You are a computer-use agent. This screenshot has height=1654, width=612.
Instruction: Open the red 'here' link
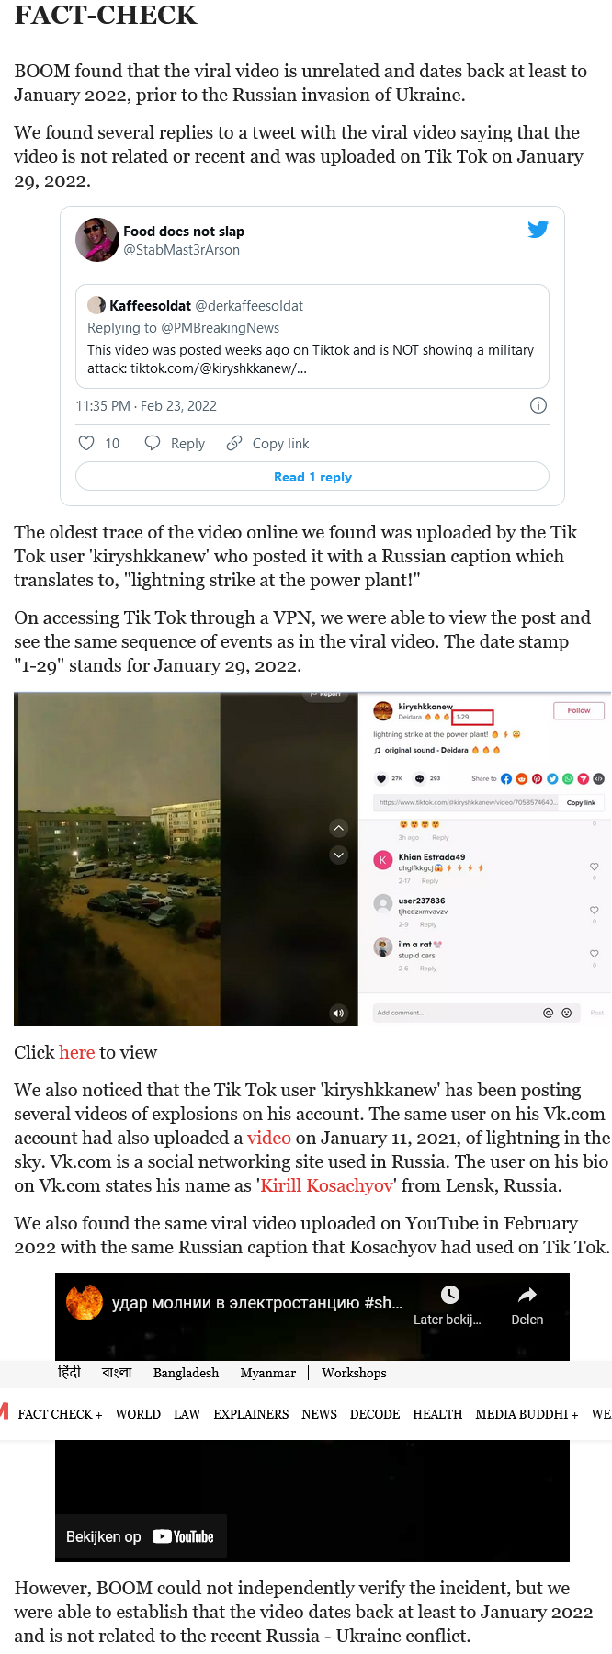click(77, 1052)
